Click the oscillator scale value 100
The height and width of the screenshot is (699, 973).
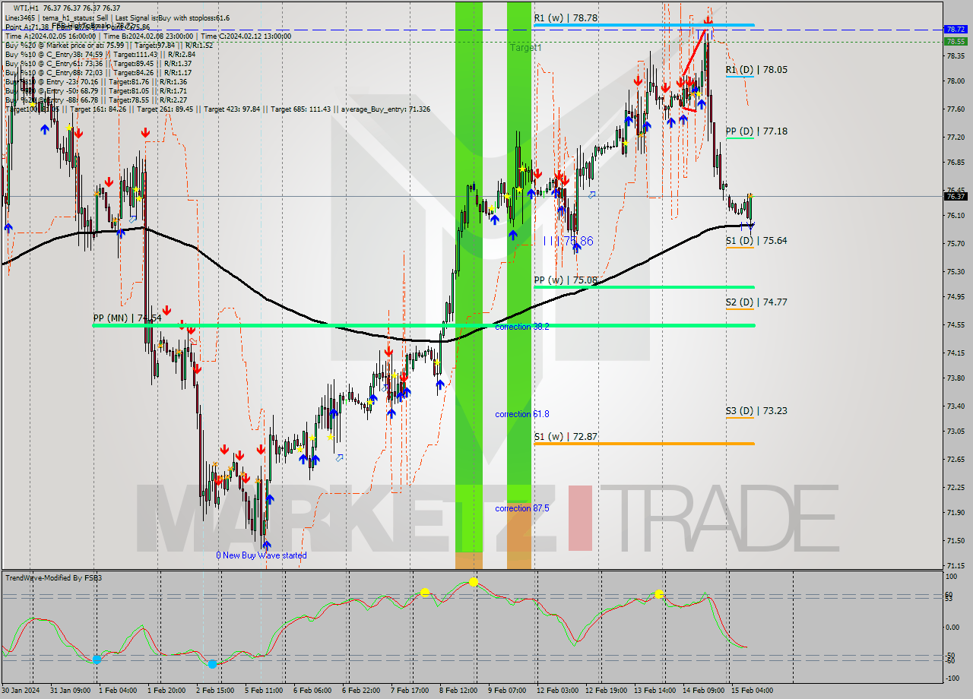tap(951, 577)
